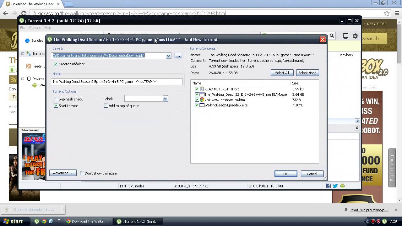Sort file list by Name column header
This screenshot has height=226, width=402.
(x=241, y=83)
